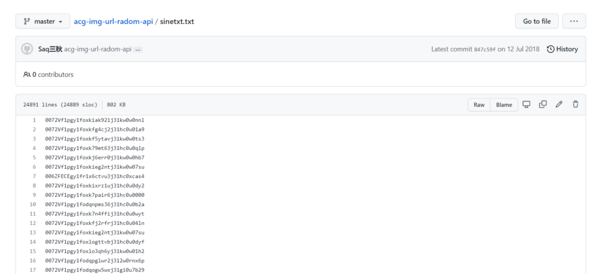The image size is (612, 274).
Task: Click the Raw button
Action: coord(479,104)
